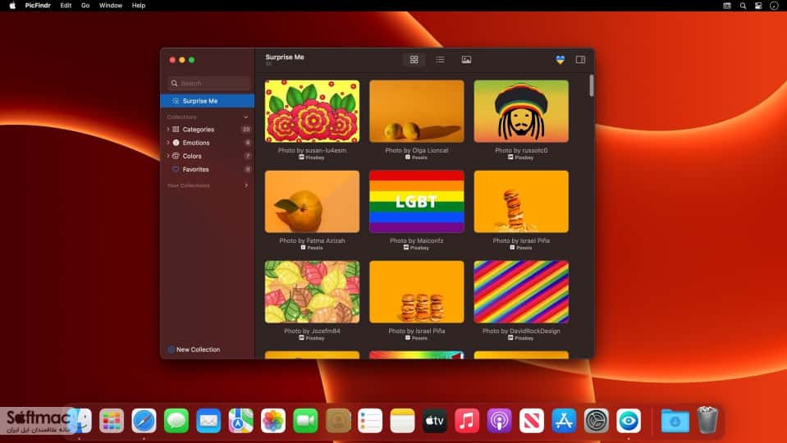Image resolution: width=787 pixels, height=443 pixels.
Task: Open News from the Dock
Action: tap(532, 421)
